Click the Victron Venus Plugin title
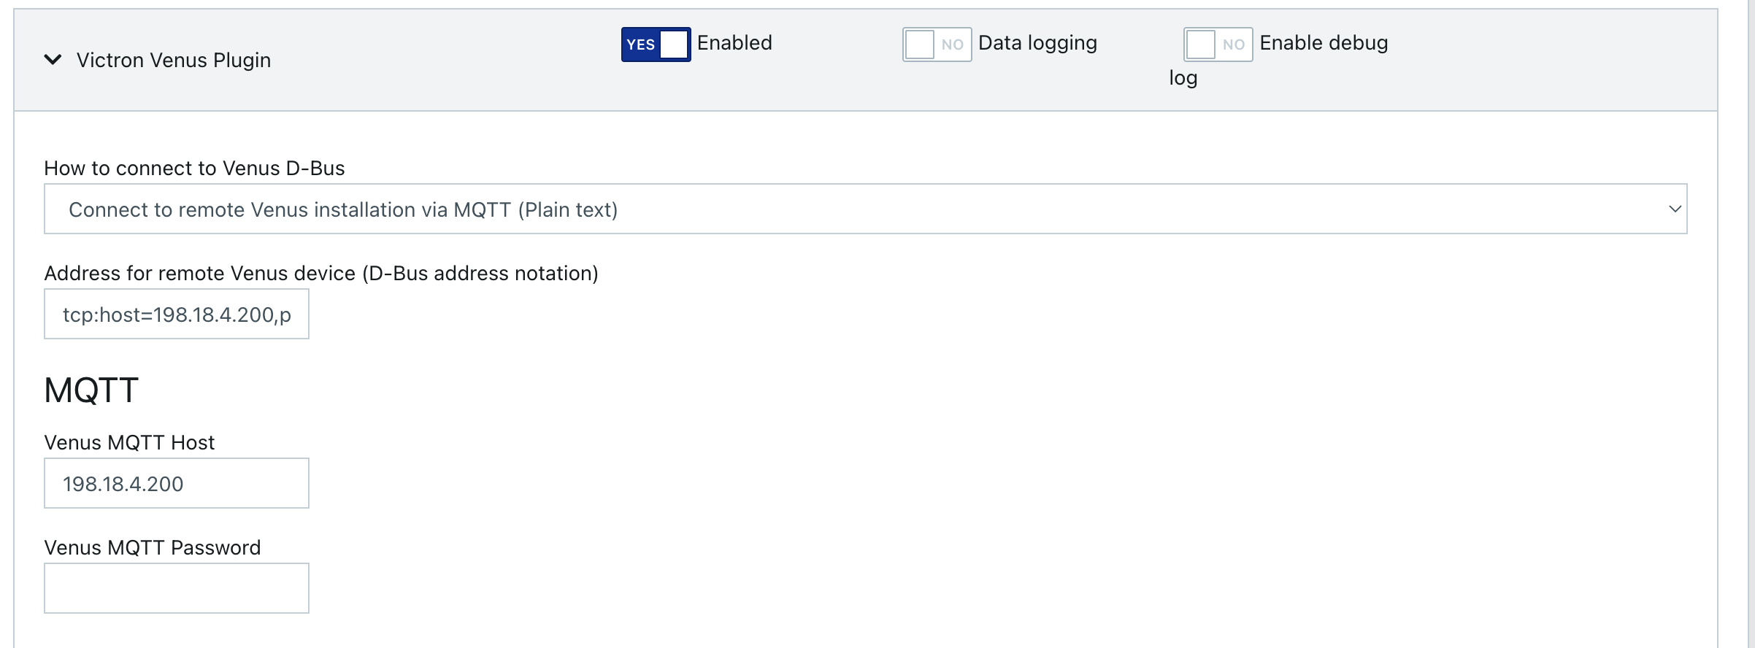This screenshot has width=1755, height=648. coord(174,60)
